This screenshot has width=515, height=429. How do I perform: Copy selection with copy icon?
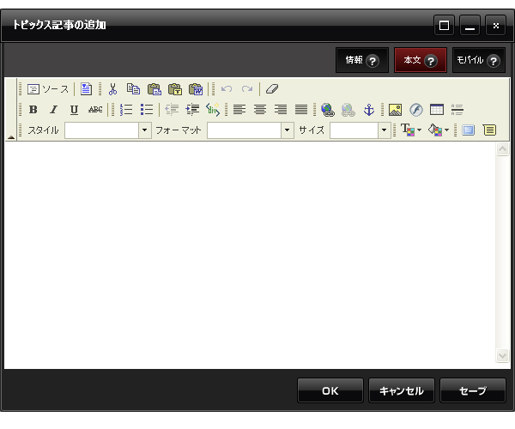pyautogui.click(x=133, y=89)
